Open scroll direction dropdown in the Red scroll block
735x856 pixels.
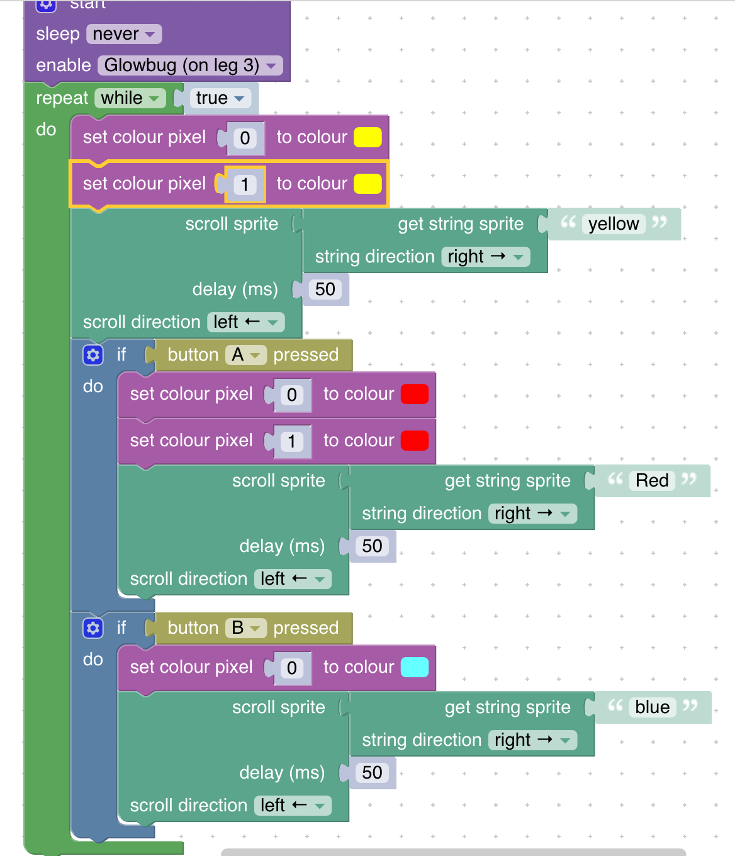point(292,578)
